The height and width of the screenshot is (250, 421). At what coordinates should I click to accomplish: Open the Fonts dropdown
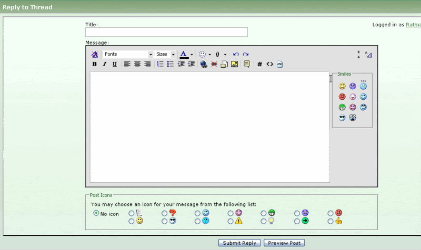coord(128,54)
